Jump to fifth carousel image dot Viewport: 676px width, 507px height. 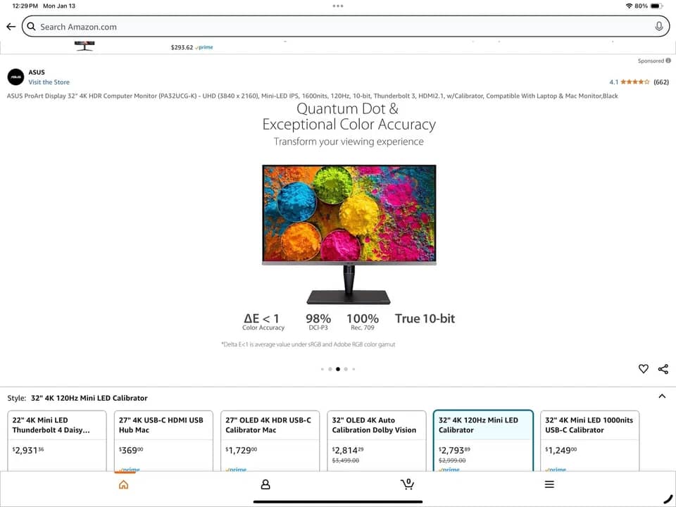point(353,369)
